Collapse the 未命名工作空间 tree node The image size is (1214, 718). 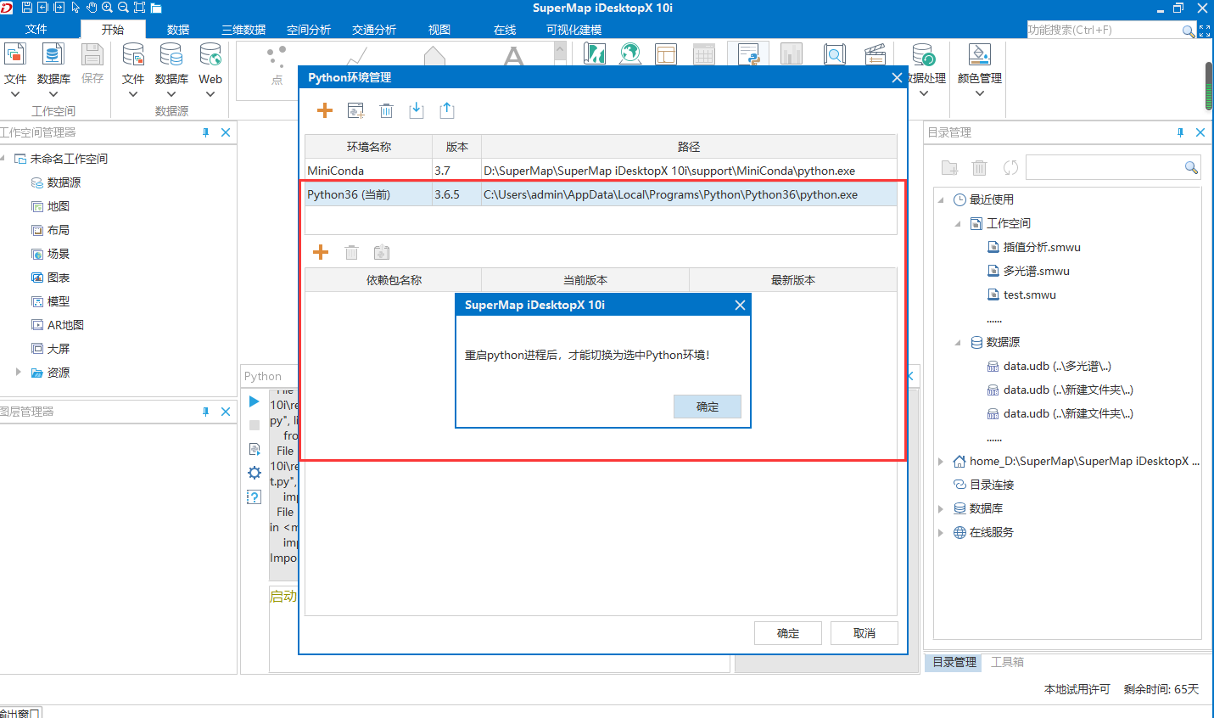[3, 159]
